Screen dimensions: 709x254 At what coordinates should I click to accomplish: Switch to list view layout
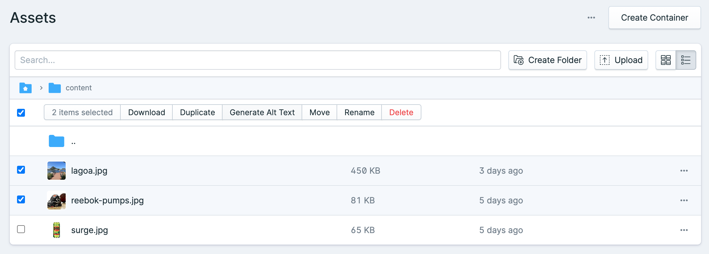[686, 60]
